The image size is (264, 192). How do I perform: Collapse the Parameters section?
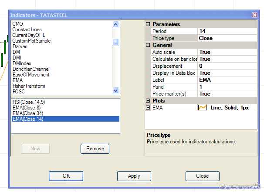coord(148,24)
